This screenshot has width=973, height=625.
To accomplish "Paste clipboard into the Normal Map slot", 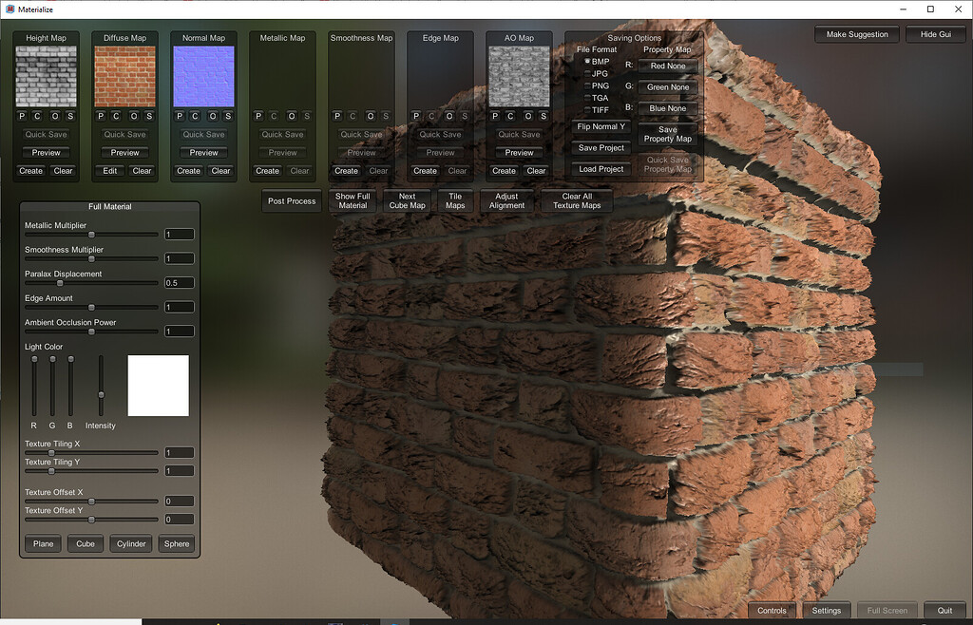I will click(x=179, y=116).
